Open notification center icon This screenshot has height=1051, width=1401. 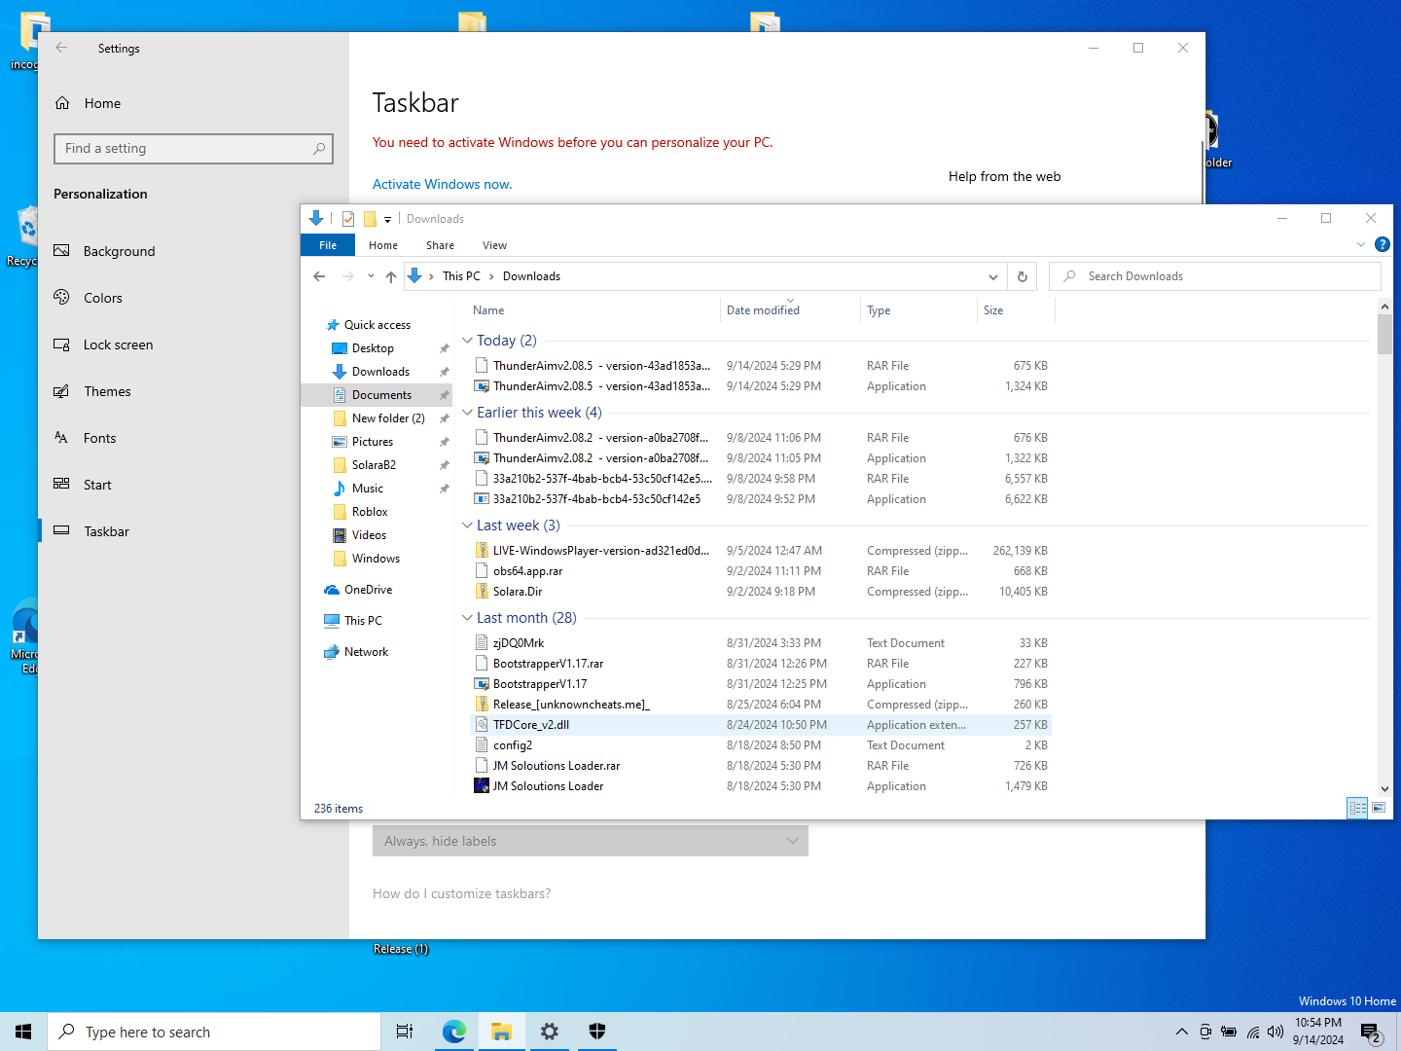[1371, 1032]
